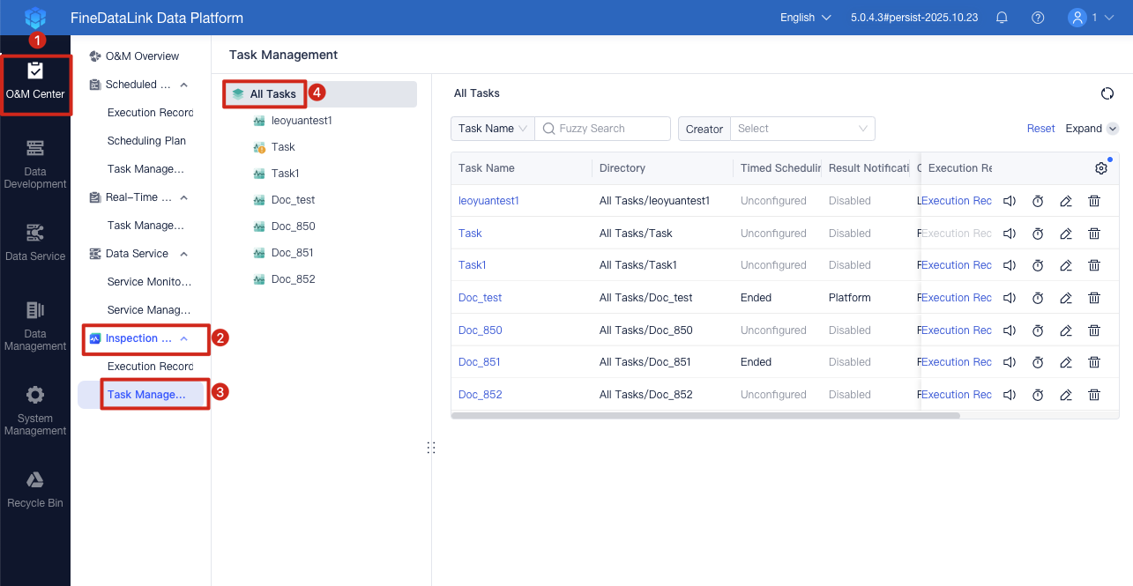Click timed scheduling clock icon for leoyuantest1
The height and width of the screenshot is (586, 1133).
click(x=1038, y=201)
